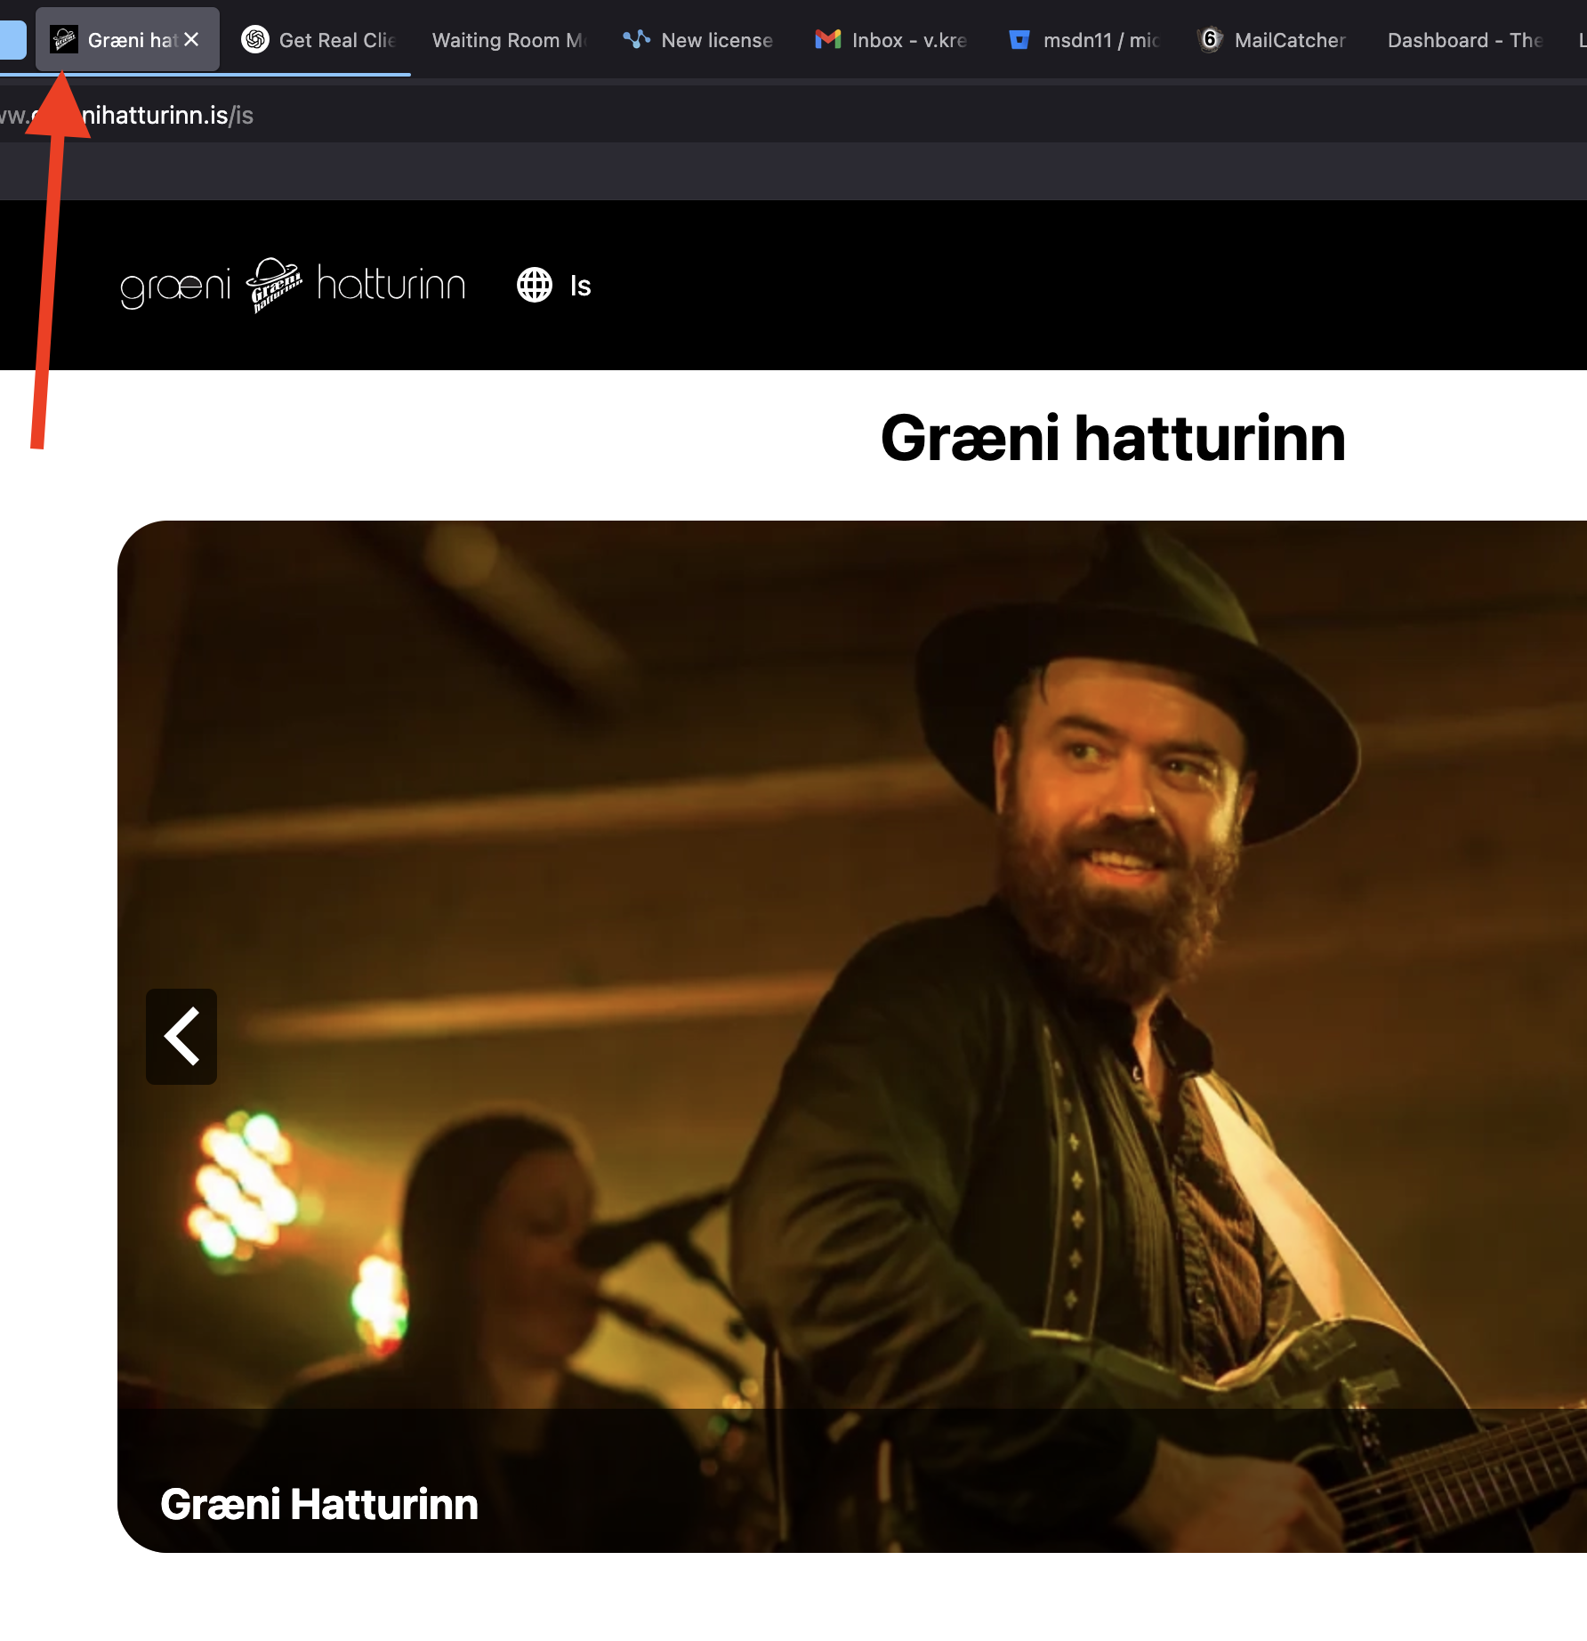Click the hat emblem in site logo
Image resolution: width=1587 pixels, height=1641 pixels.
[x=274, y=285]
